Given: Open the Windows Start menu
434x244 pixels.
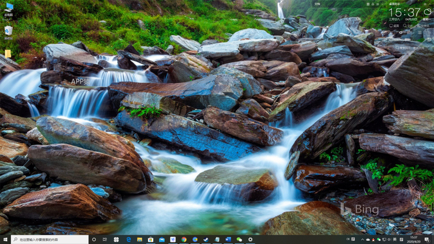Looking at the screenshot, I should click(x=5, y=240).
